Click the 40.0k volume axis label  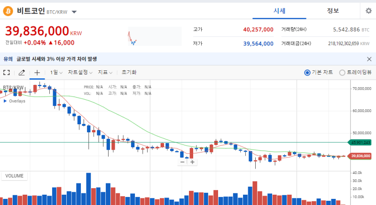point(357,173)
